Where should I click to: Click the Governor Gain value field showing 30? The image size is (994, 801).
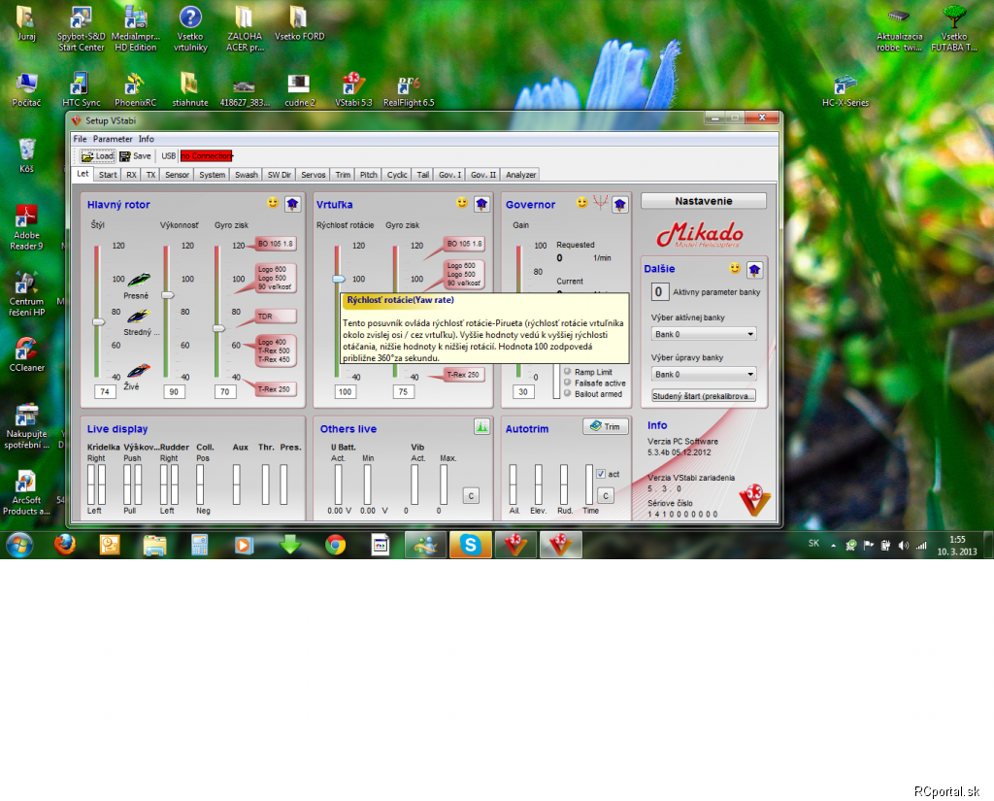coord(523,391)
